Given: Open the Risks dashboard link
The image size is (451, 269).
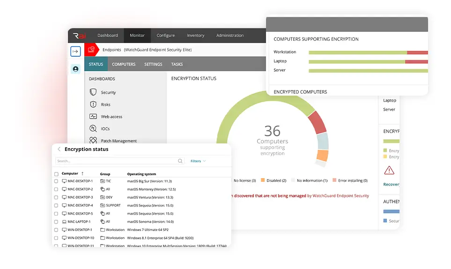Looking at the screenshot, I should (105, 105).
